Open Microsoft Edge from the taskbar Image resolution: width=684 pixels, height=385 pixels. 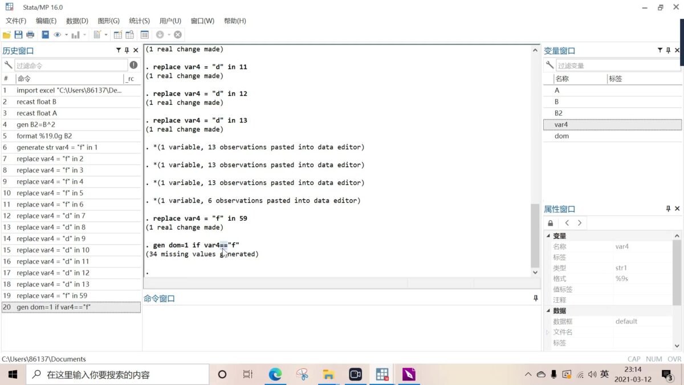point(275,374)
